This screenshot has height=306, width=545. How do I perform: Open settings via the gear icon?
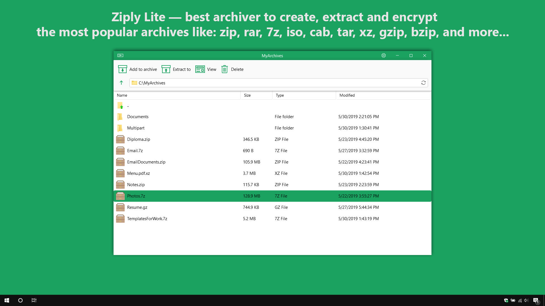click(x=383, y=56)
